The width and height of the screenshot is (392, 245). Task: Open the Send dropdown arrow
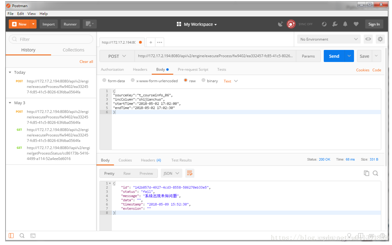pyautogui.click(x=349, y=56)
